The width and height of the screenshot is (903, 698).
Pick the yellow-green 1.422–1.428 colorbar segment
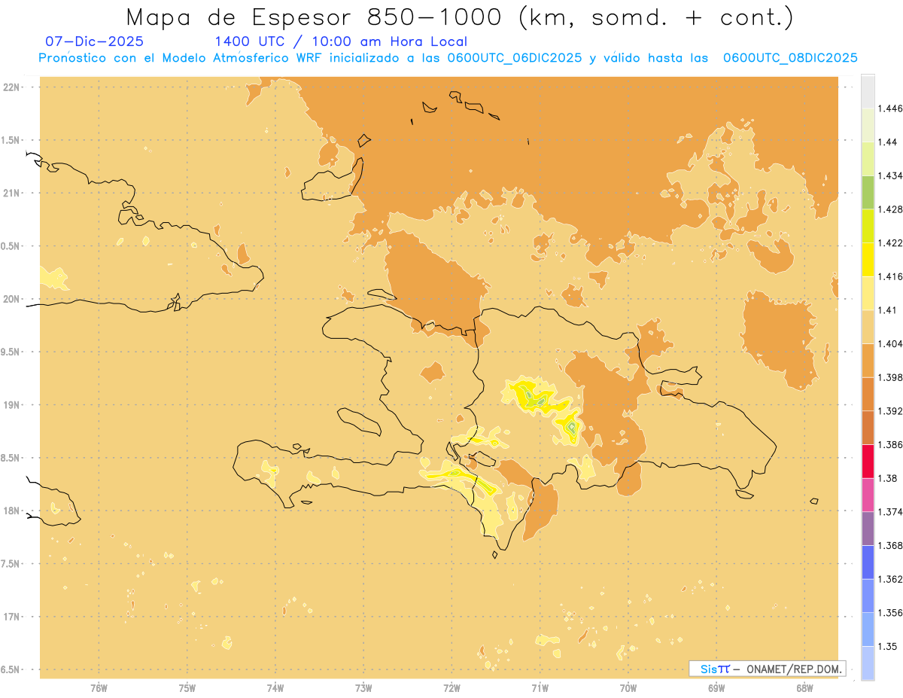tap(868, 225)
